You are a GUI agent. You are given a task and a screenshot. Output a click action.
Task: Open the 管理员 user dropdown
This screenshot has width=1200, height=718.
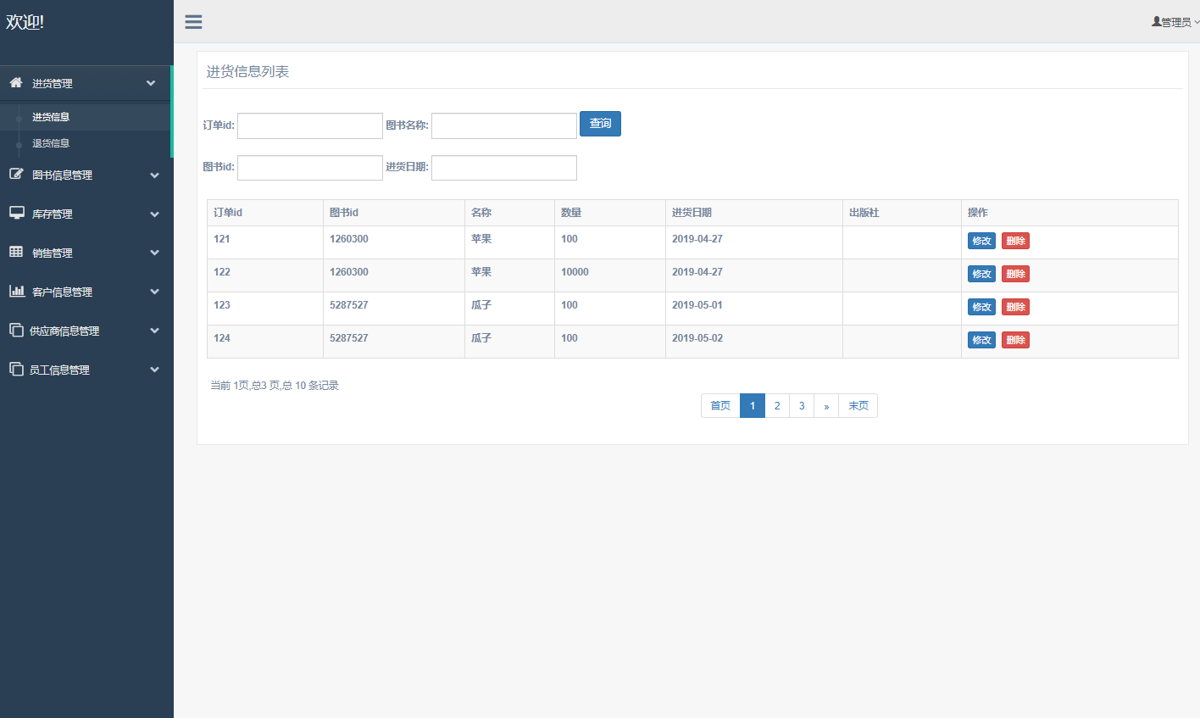point(1175,22)
